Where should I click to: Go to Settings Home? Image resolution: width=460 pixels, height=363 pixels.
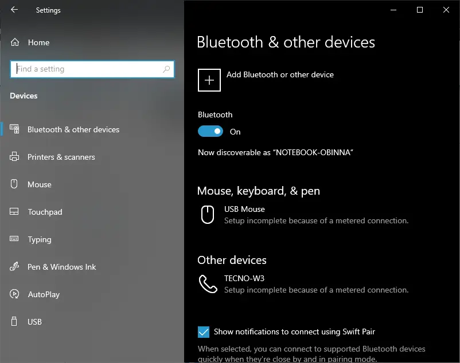point(38,42)
